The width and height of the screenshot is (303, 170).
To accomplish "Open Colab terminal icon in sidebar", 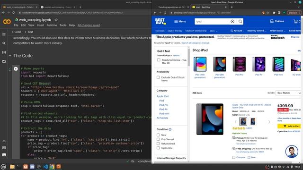I will 4,155.
